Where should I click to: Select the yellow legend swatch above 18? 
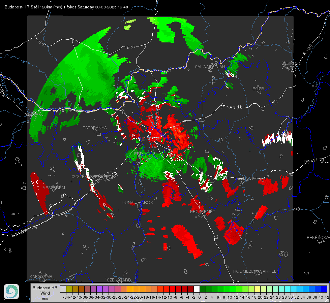tap(257, 289)
